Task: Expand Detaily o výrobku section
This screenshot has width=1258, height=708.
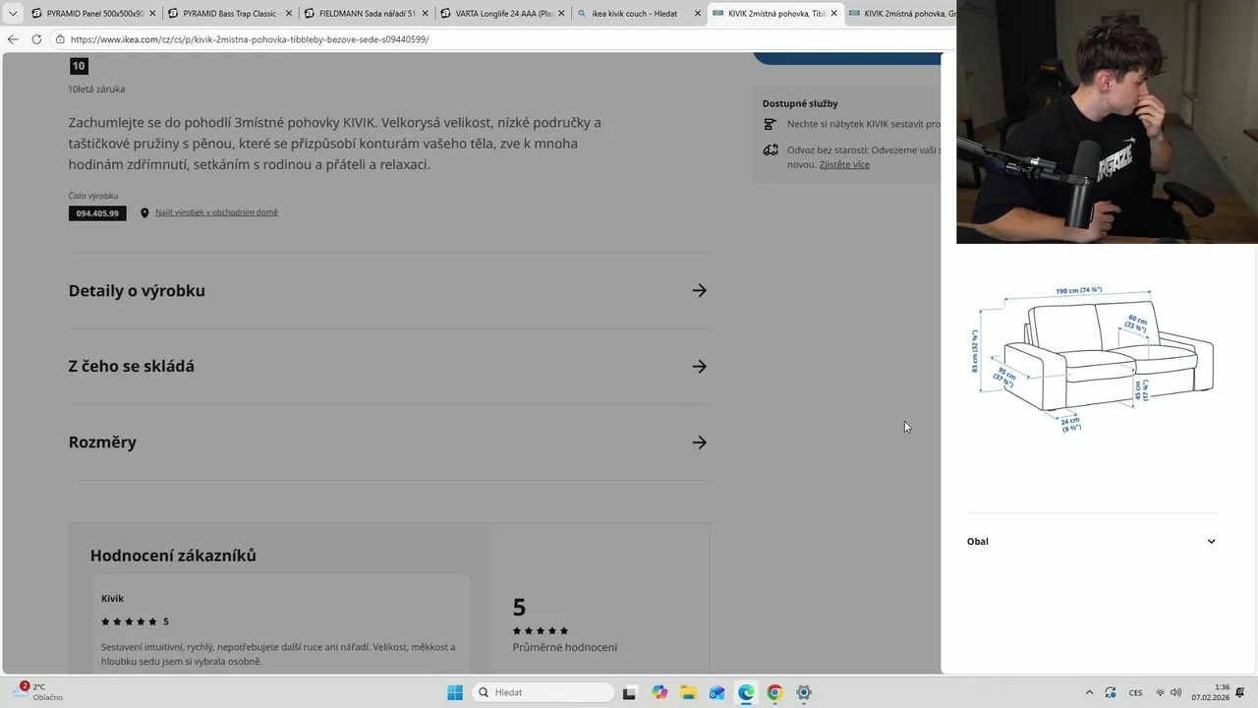Action: tap(388, 291)
